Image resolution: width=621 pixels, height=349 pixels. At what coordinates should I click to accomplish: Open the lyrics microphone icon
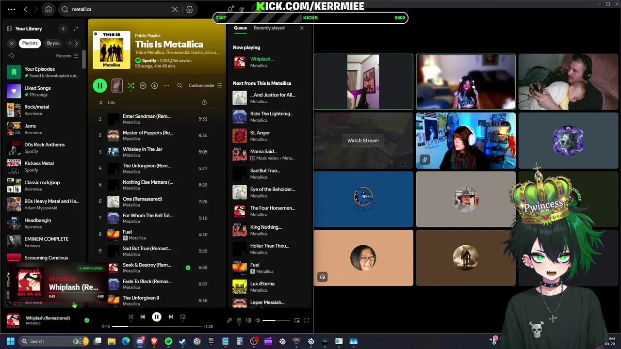pos(229,320)
